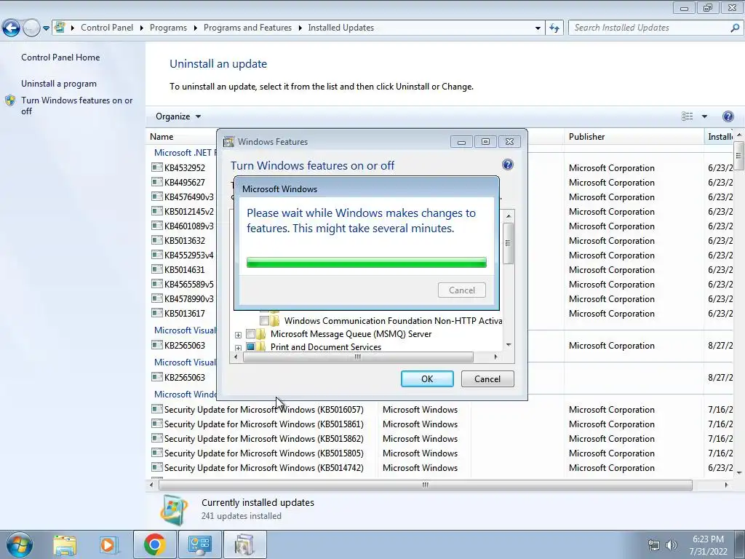
Task: Expand Print and Document Services node
Action: pyautogui.click(x=238, y=348)
